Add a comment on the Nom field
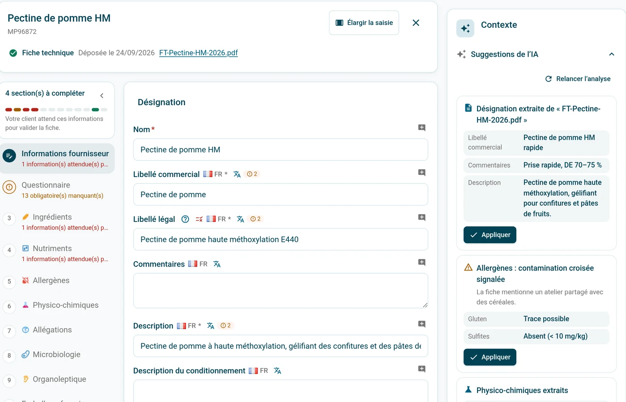 coord(422,128)
